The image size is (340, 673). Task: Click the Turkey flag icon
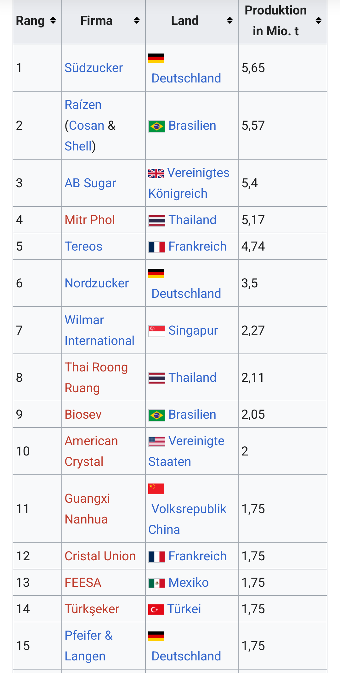156,610
